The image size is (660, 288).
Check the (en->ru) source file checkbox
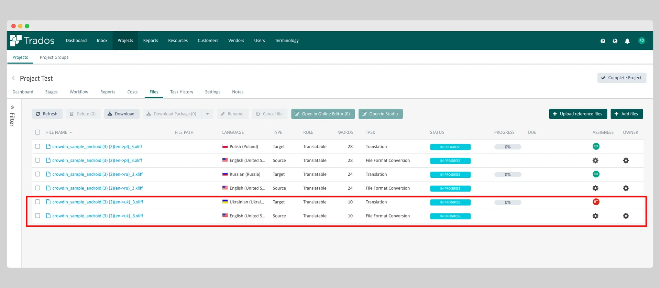37,188
